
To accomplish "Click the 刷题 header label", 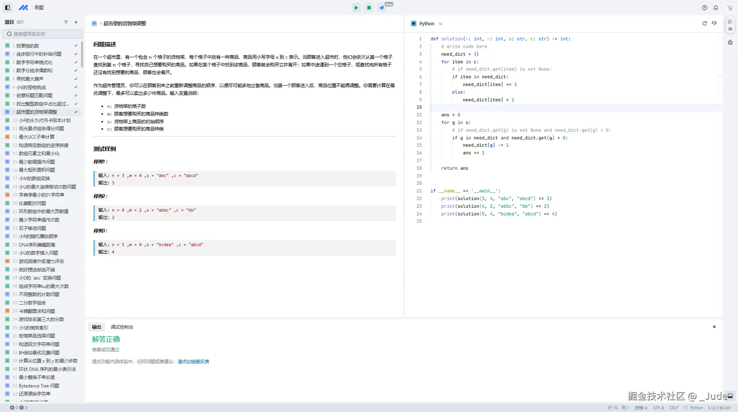I will click(39, 7).
